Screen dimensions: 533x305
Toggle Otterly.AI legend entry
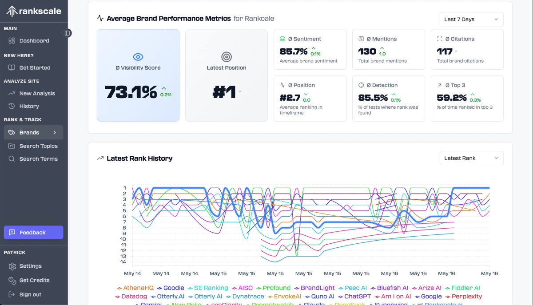pyautogui.click(x=167, y=297)
